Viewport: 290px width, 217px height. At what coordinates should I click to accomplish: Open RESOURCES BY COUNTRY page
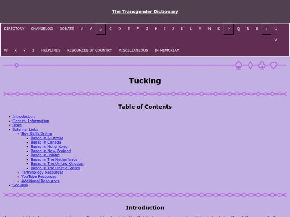click(89, 50)
